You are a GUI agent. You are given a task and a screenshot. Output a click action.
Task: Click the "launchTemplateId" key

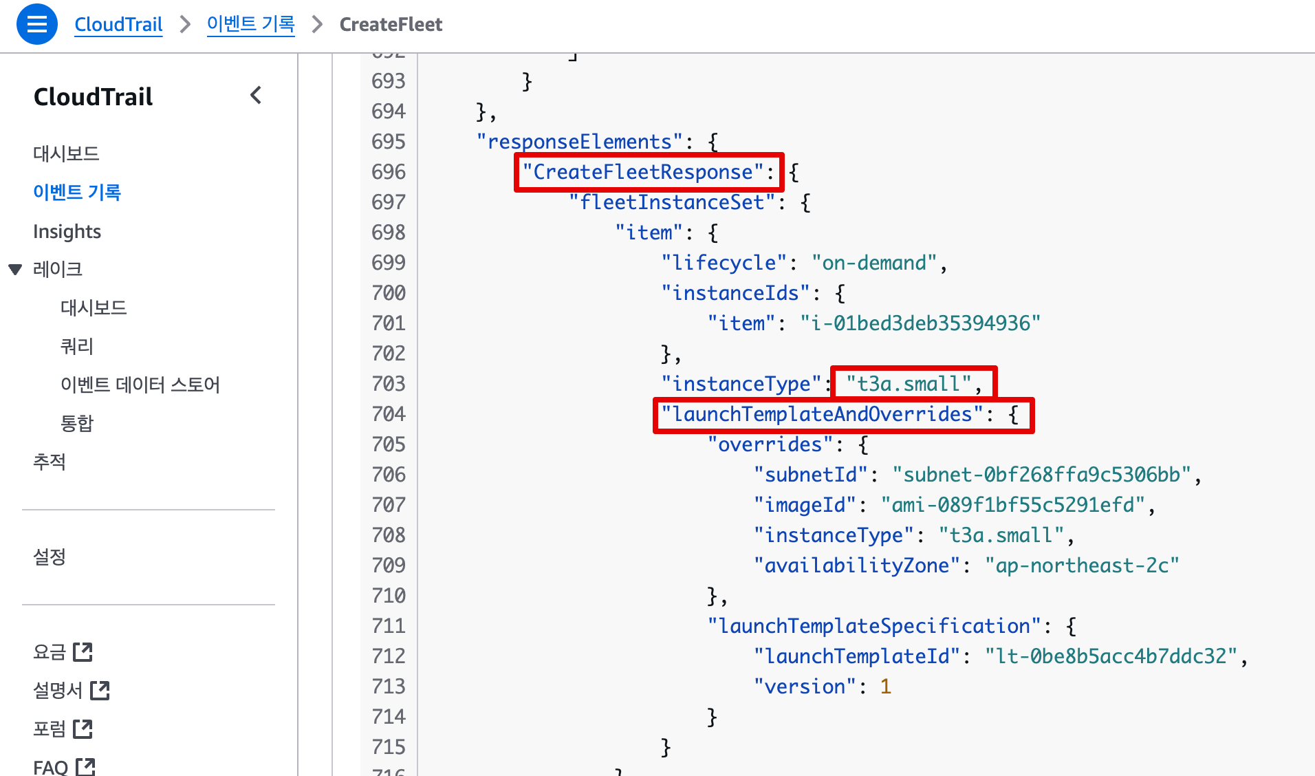[x=857, y=656]
